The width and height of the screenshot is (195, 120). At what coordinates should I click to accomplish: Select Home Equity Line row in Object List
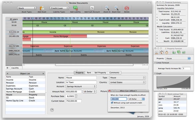(x=25, y=101)
